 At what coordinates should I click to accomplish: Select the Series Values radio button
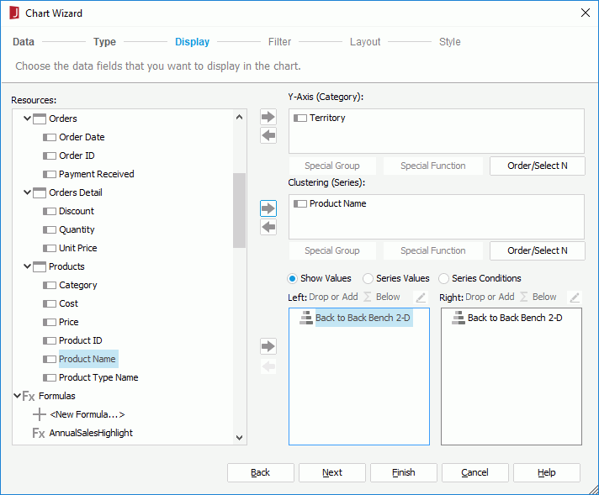click(x=368, y=279)
